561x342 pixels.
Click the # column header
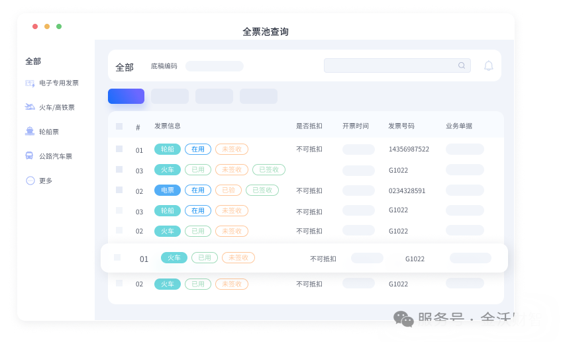tap(138, 127)
